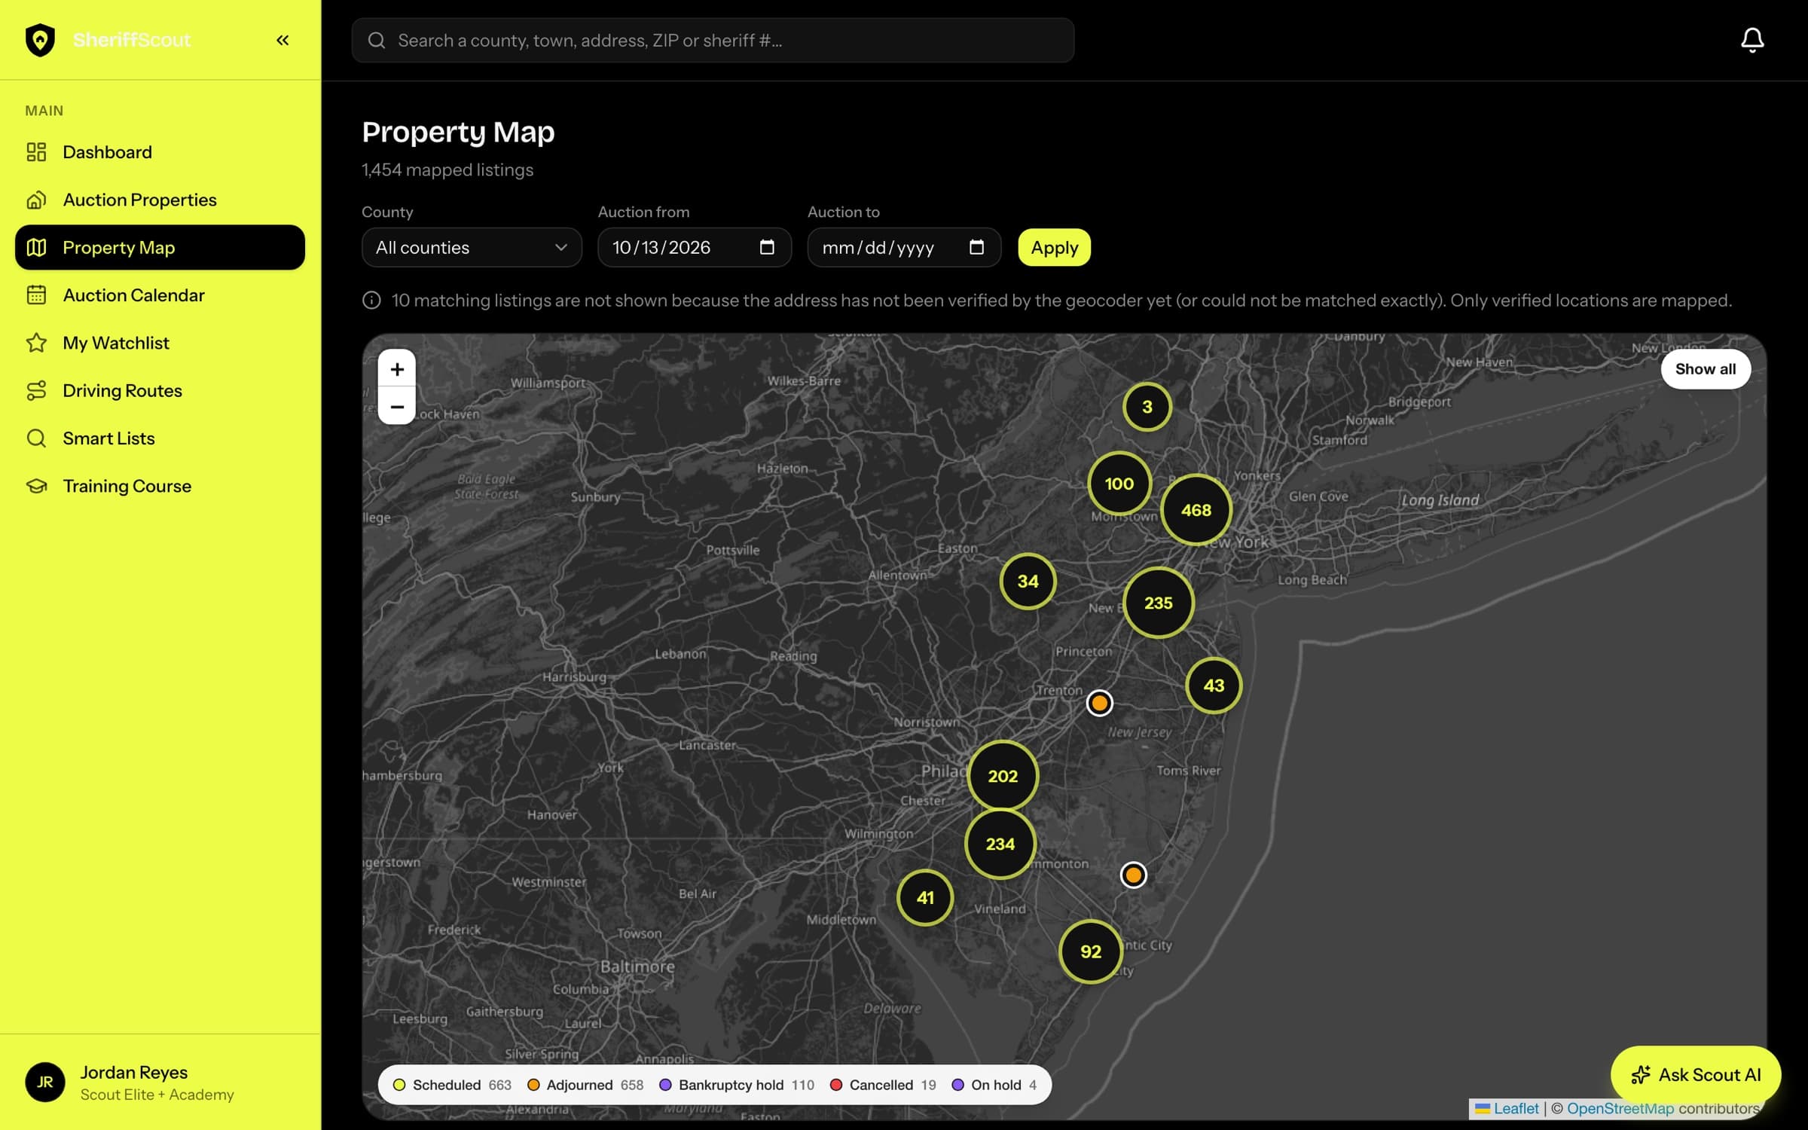1808x1130 pixels.
Task: Open Ask Scout AI assistant
Action: pos(1696,1075)
